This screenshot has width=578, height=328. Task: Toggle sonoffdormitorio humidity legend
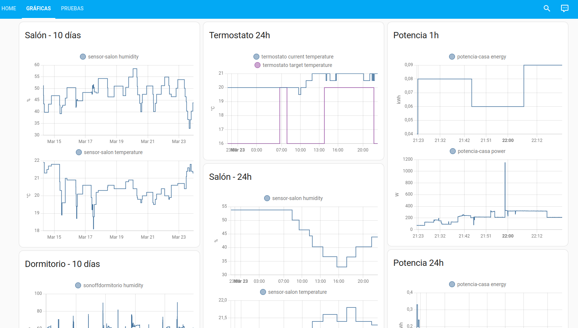point(109,285)
